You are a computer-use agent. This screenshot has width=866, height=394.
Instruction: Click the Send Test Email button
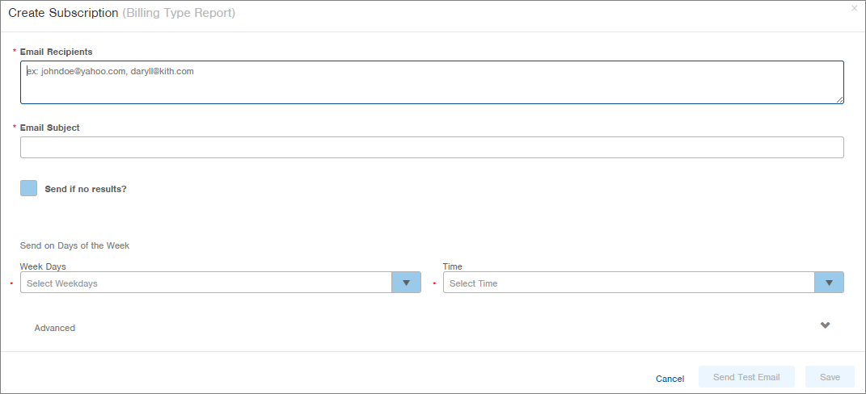click(x=746, y=377)
